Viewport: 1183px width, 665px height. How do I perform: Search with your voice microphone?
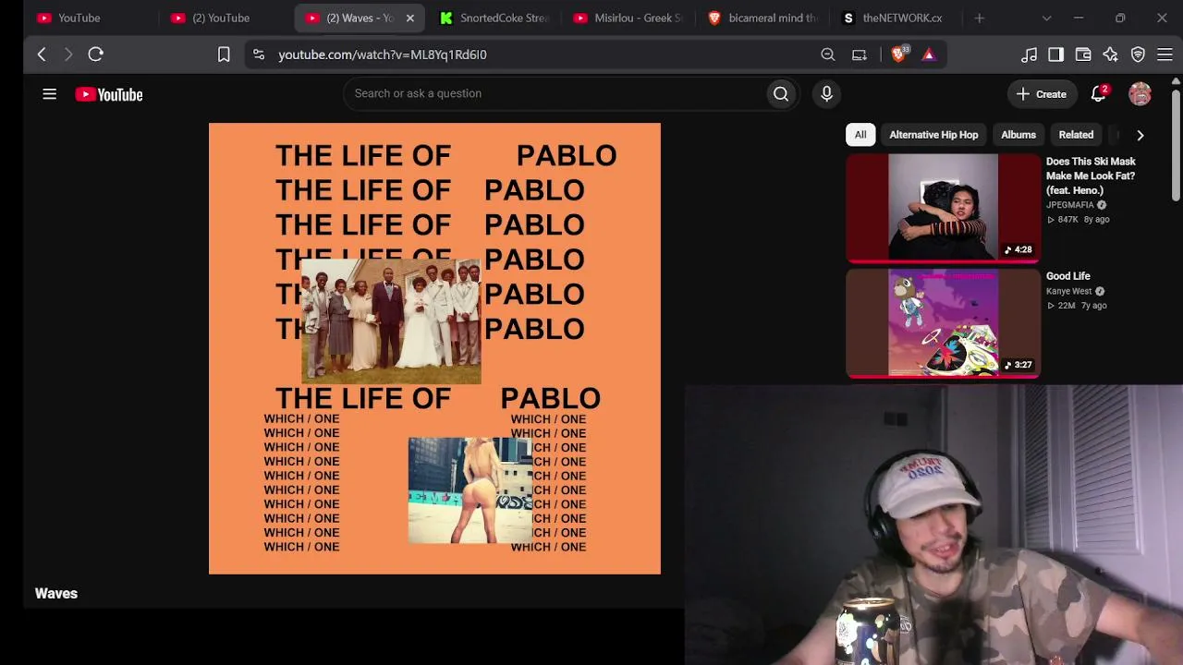click(826, 93)
